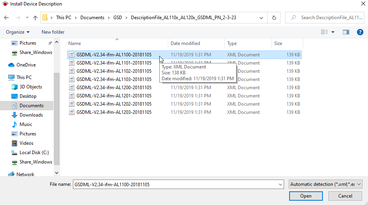This screenshot has height=205, width=368.
Task: Open help with question mark icon
Action: point(360,32)
